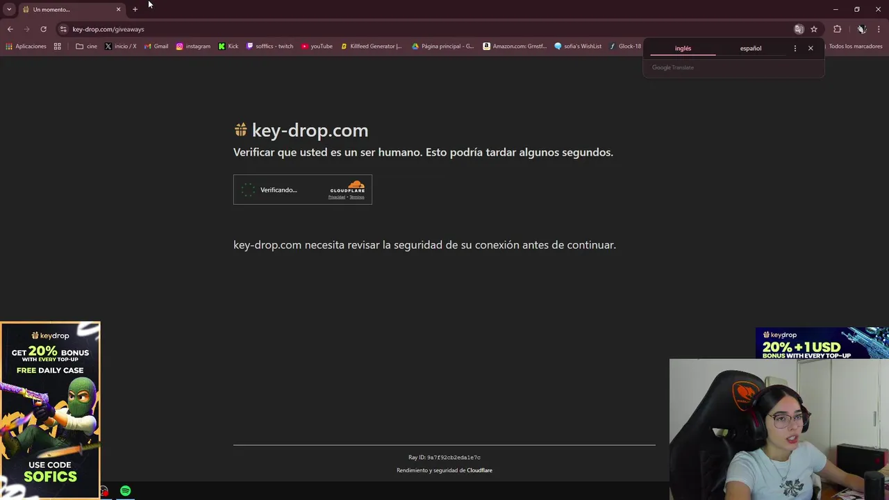Select the 'Un momento...' tab
The image size is (889, 500).
pos(71,9)
